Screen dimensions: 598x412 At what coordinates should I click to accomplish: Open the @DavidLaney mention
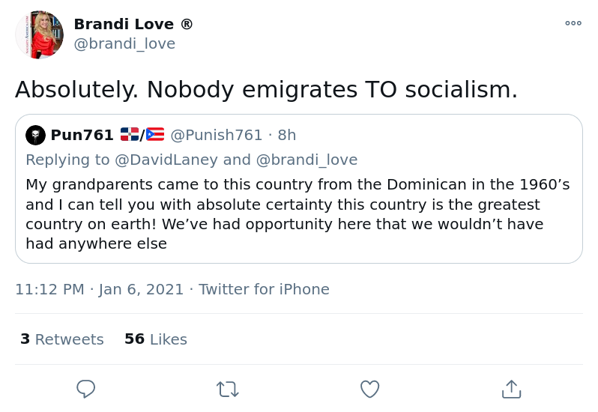click(166, 160)
